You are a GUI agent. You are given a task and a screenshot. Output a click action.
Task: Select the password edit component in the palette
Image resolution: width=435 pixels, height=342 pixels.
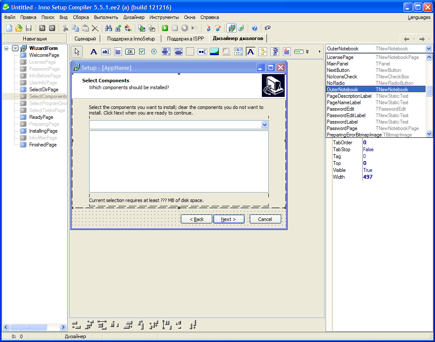[x=202, y=52]
